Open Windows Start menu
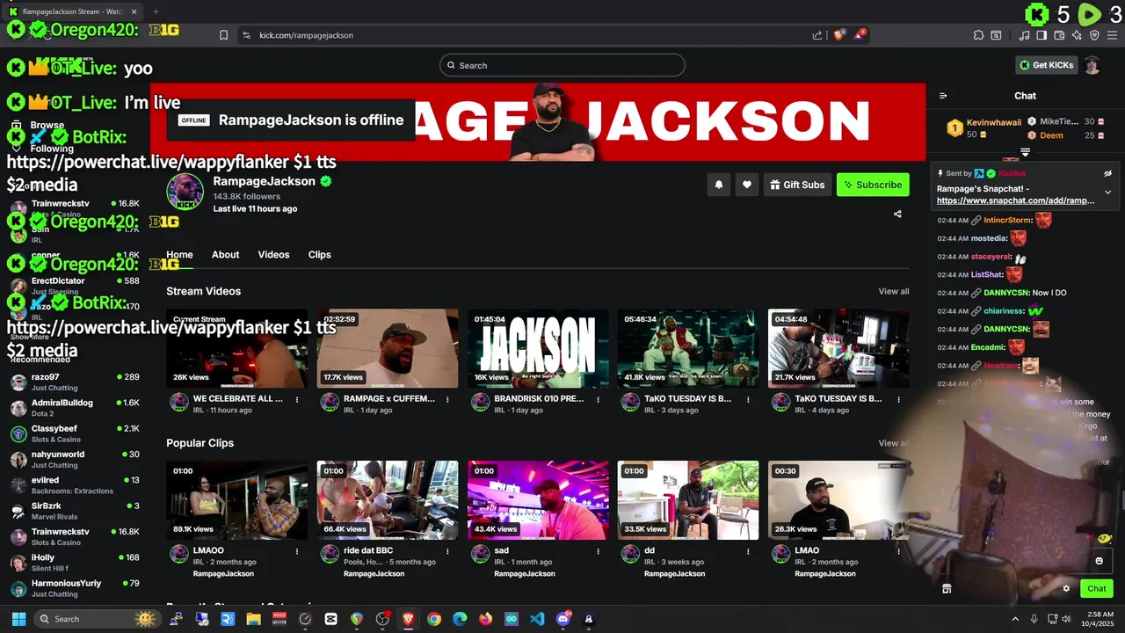 (x=18, y=619)
